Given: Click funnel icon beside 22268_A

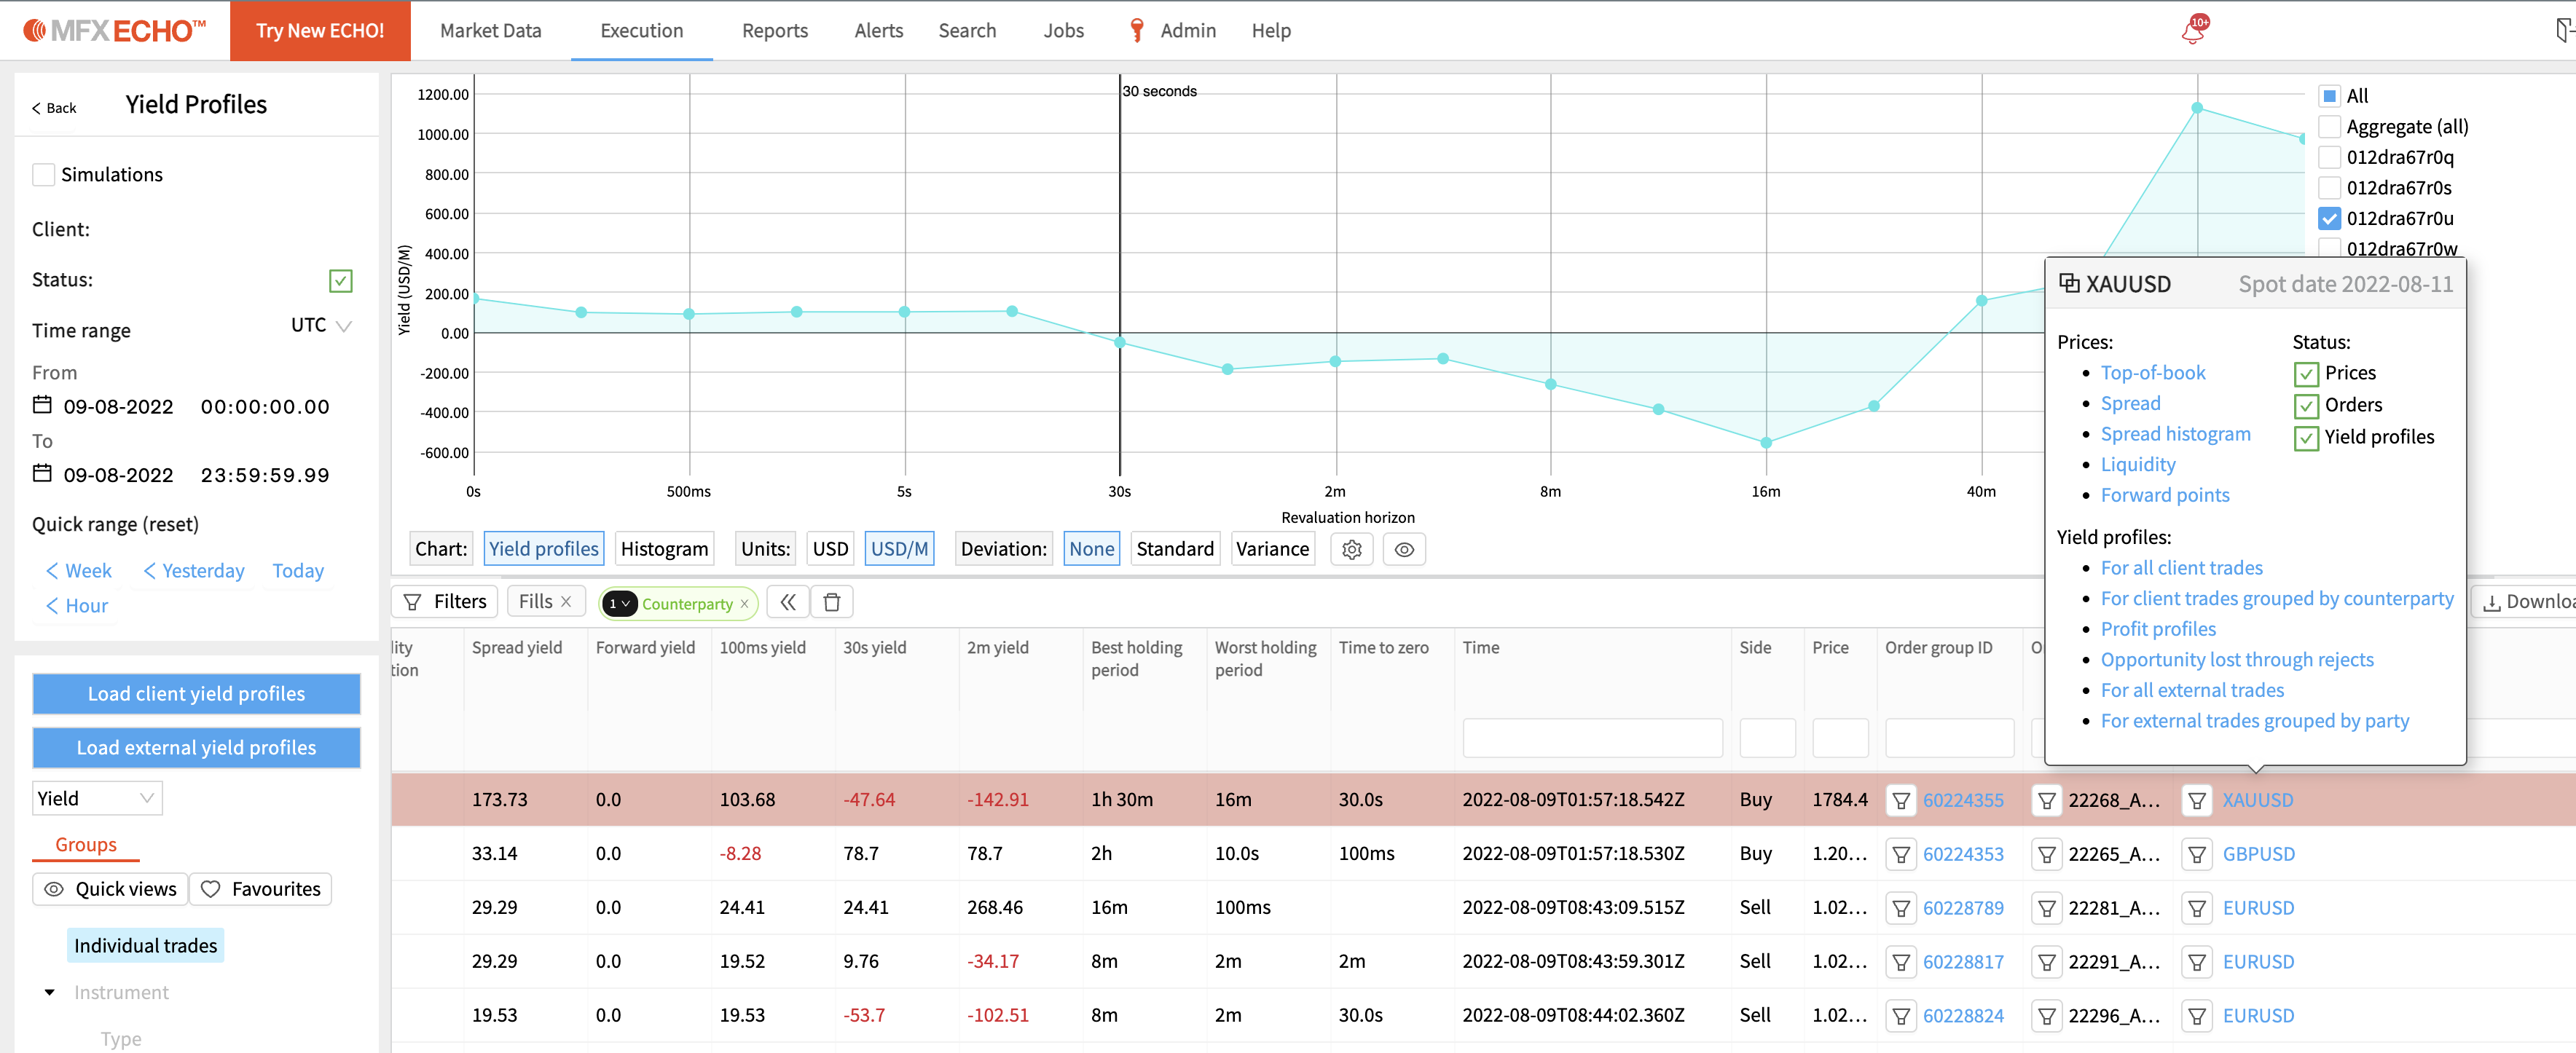Looking at the screenshot, I should 2047,800.
